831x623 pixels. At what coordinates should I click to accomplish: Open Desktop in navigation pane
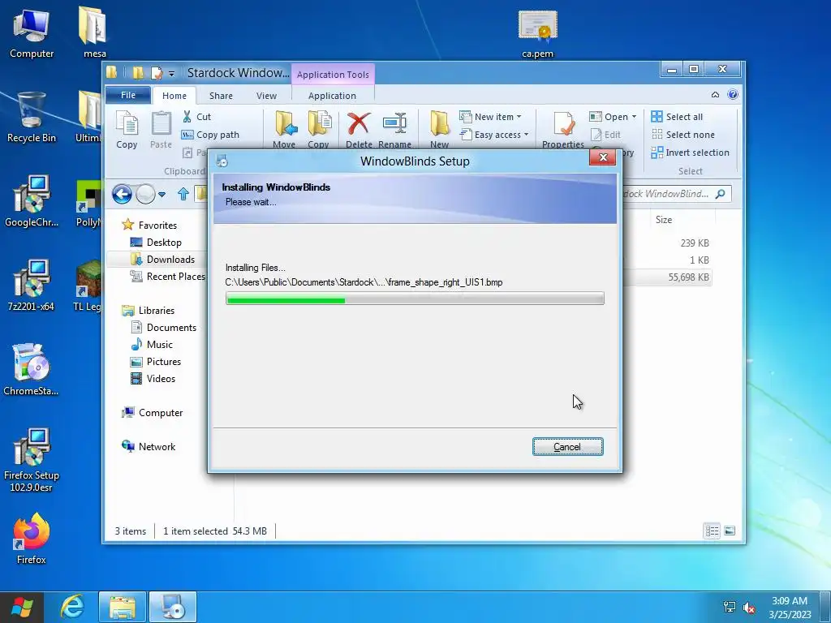(x=156, y=242)
